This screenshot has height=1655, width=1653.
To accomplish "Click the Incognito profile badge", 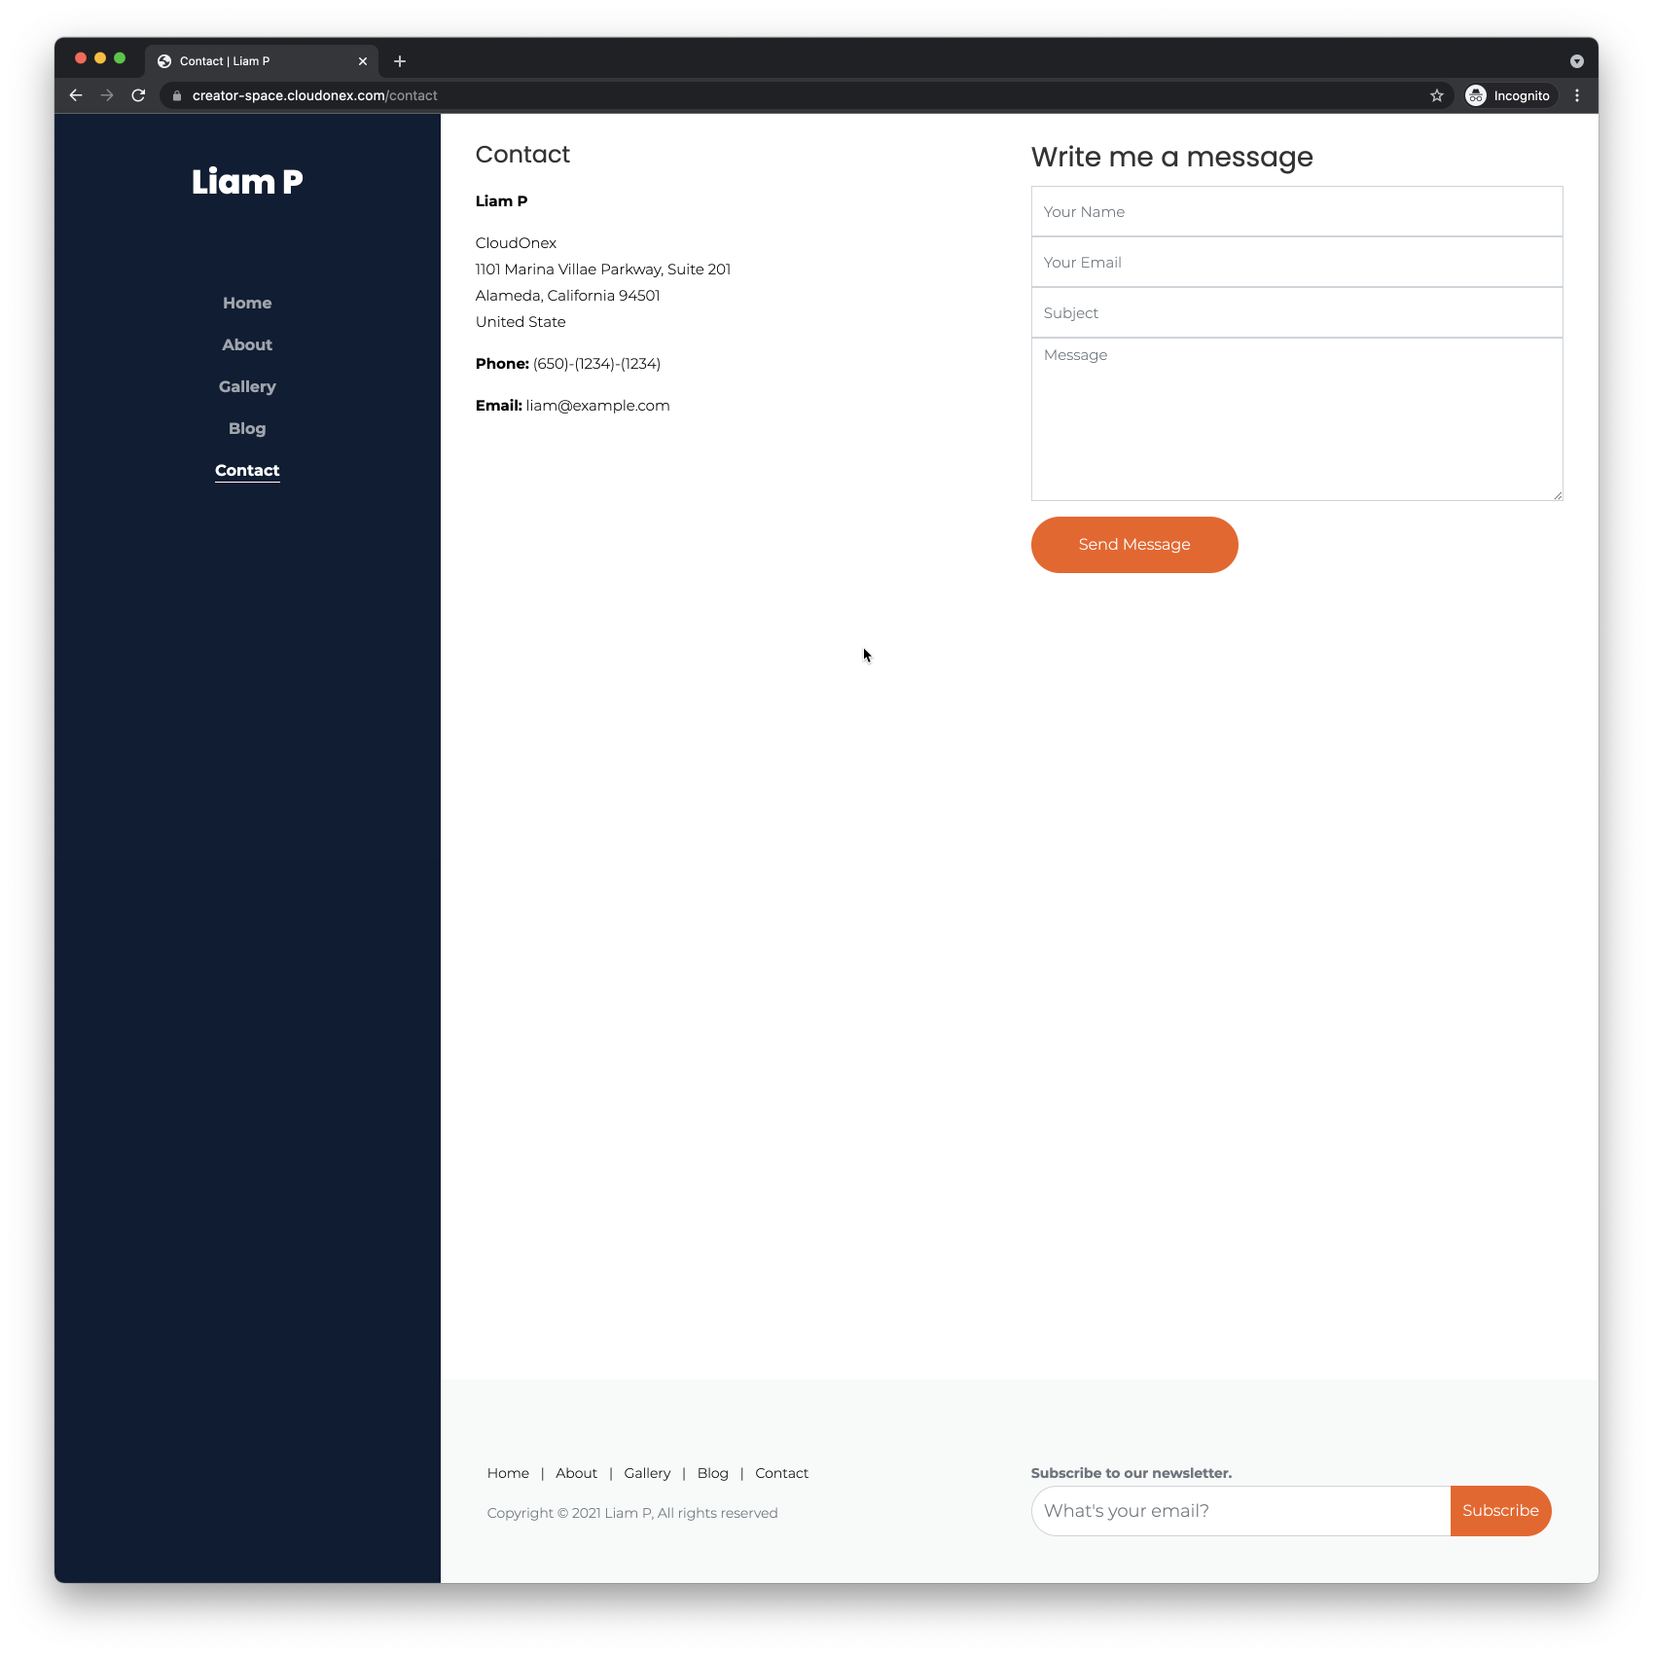I will pyautogui.click(x=1509, y=95).
